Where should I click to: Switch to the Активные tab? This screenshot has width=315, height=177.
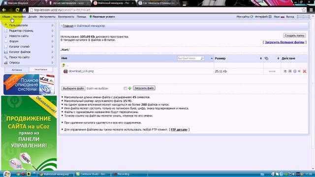pos(17,70)
